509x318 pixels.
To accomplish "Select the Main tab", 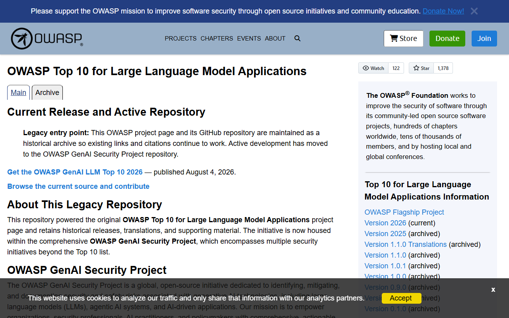I will 18,93.
